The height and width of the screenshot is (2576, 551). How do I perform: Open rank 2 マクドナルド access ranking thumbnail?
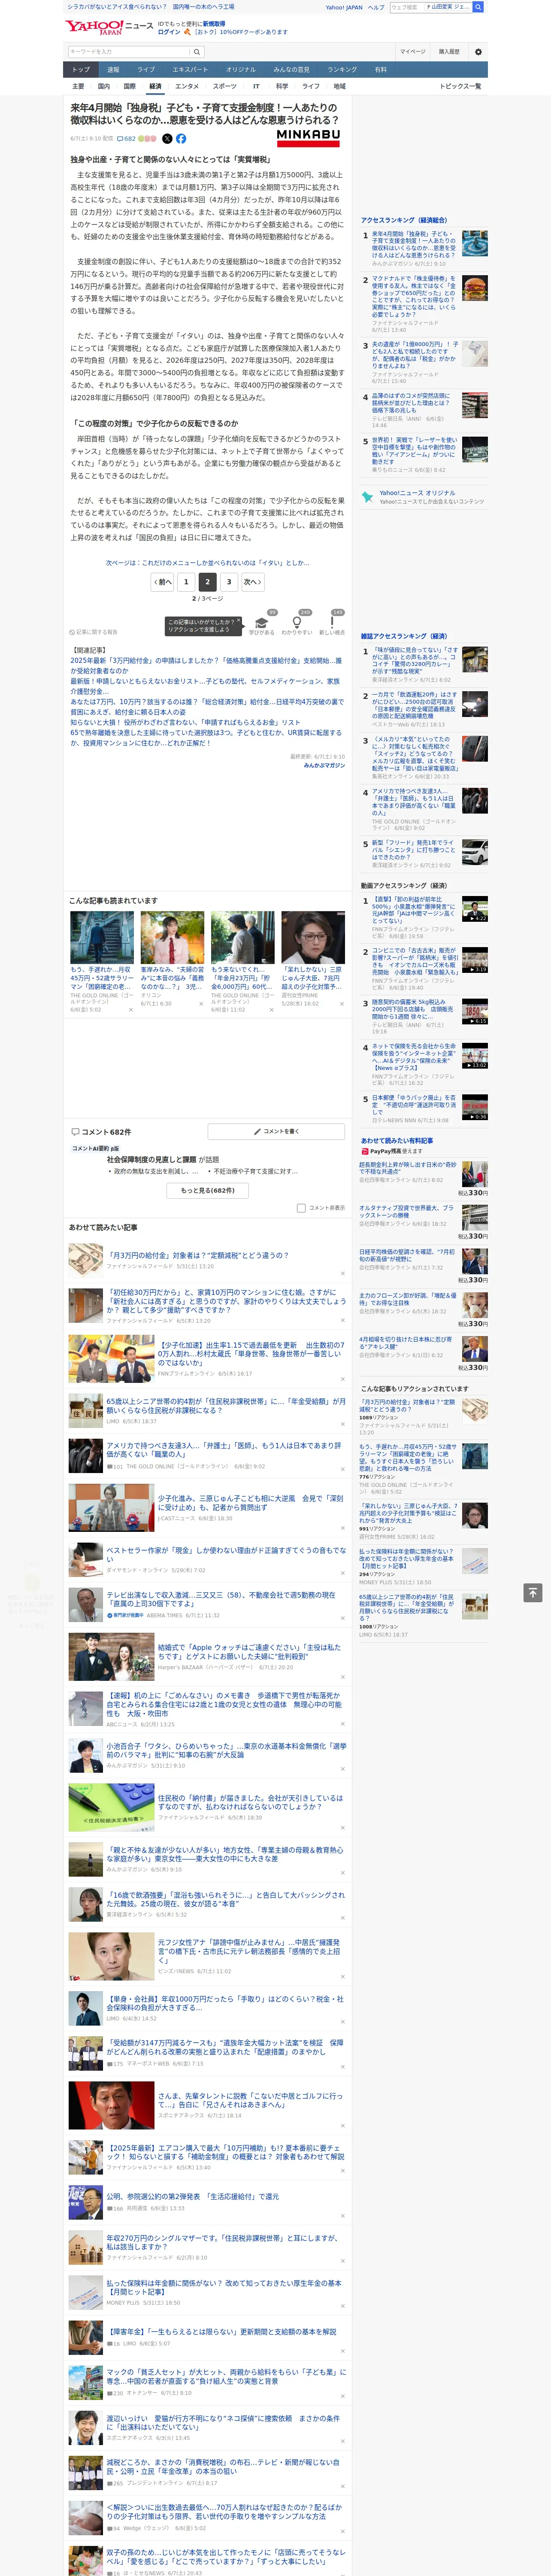(x=475, y=289)
